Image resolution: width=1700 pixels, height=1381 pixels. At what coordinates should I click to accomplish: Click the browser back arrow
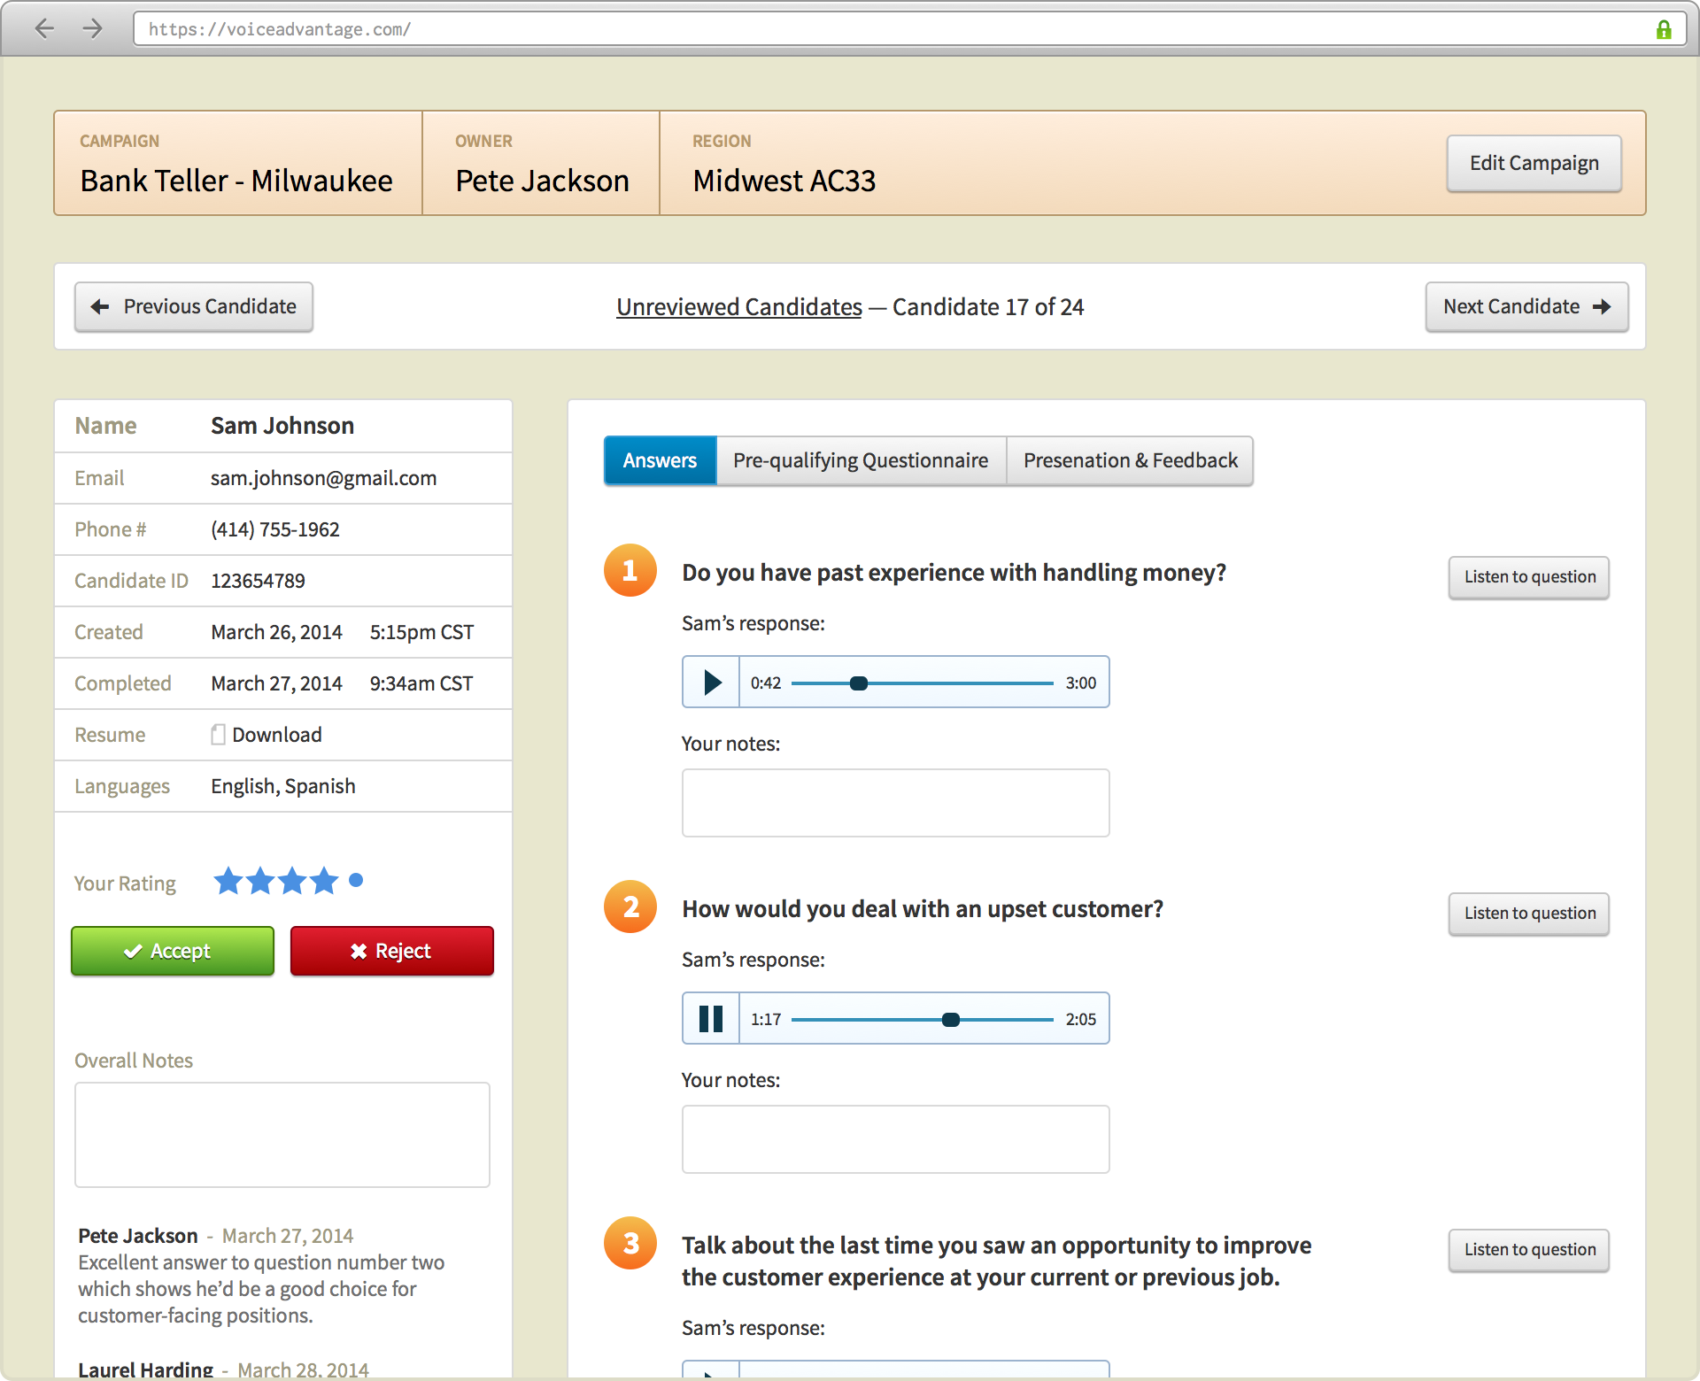point(44,29)
